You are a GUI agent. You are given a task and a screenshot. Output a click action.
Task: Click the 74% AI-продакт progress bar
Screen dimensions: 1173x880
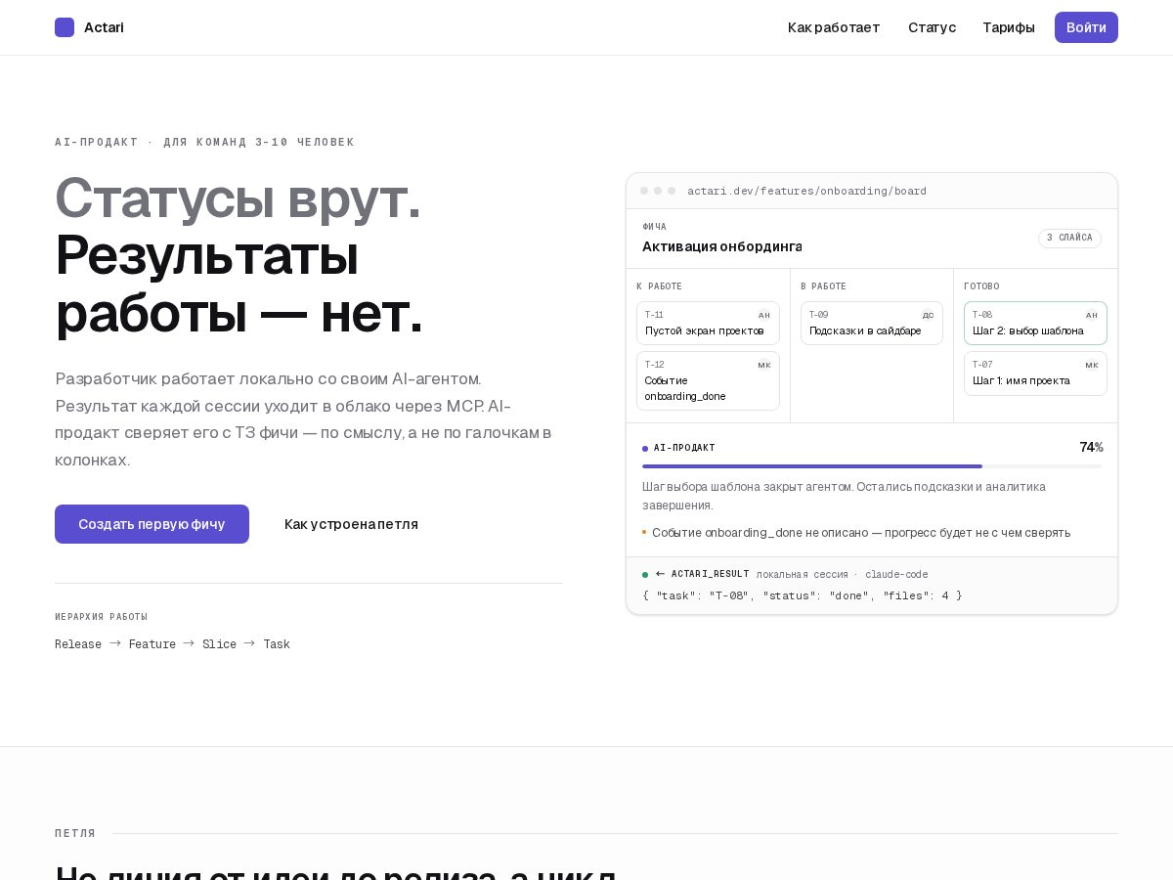click(872, 466)
